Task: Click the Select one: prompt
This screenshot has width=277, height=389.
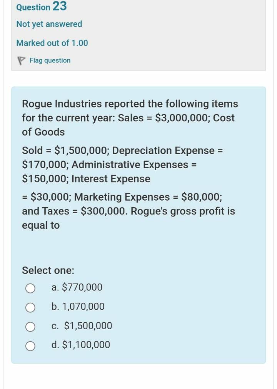Action: 48,270
